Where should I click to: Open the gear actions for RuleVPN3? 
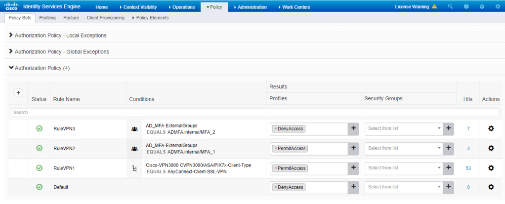[x=491, y=128]
